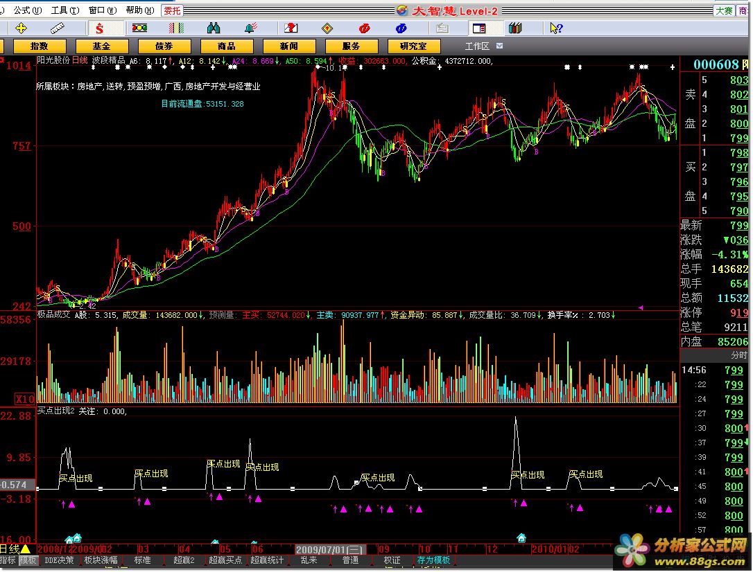Screen dimensions: 753x572
Task: Select the 超赢买点 indicator tab
Action: (x=225, y=560)
